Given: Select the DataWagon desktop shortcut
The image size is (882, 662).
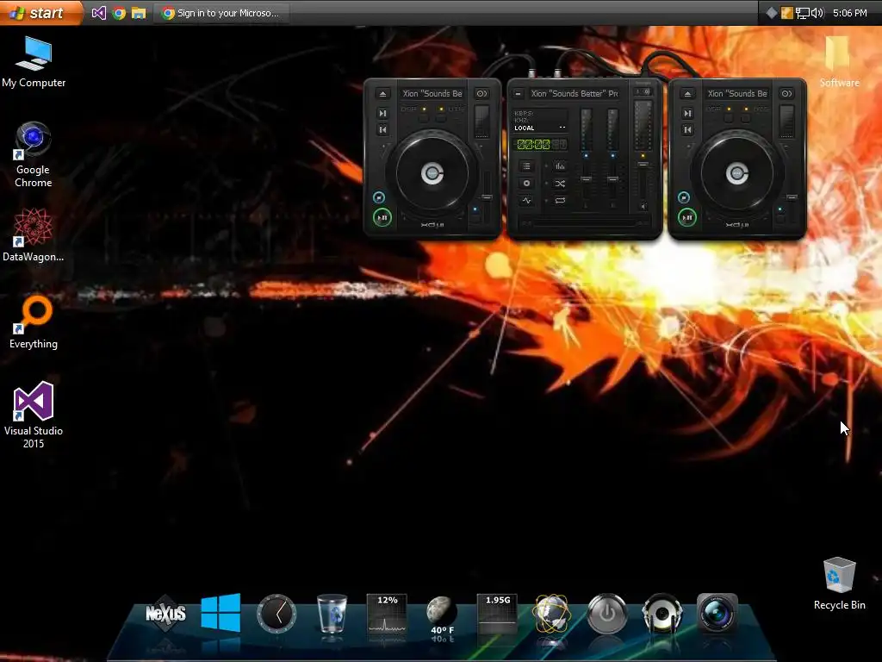Looking at the screenshot, I should pos(34,234).
